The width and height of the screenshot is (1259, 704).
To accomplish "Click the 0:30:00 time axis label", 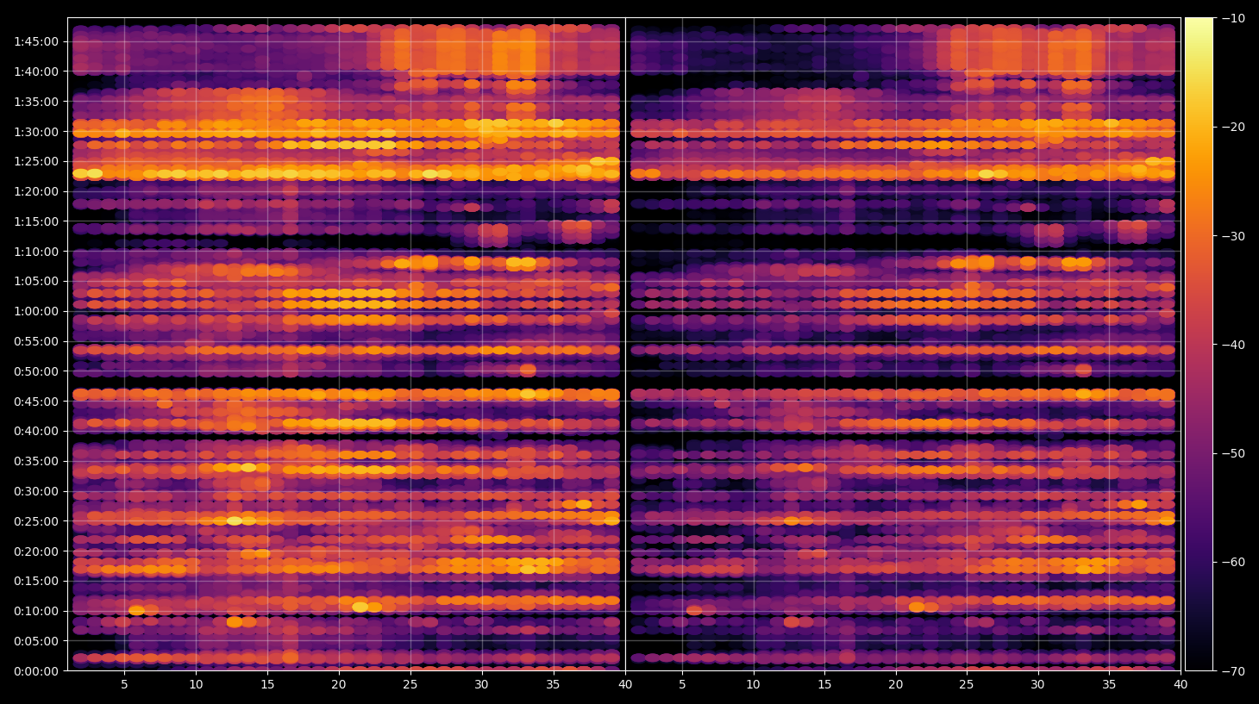I will (x=36, y=491).
